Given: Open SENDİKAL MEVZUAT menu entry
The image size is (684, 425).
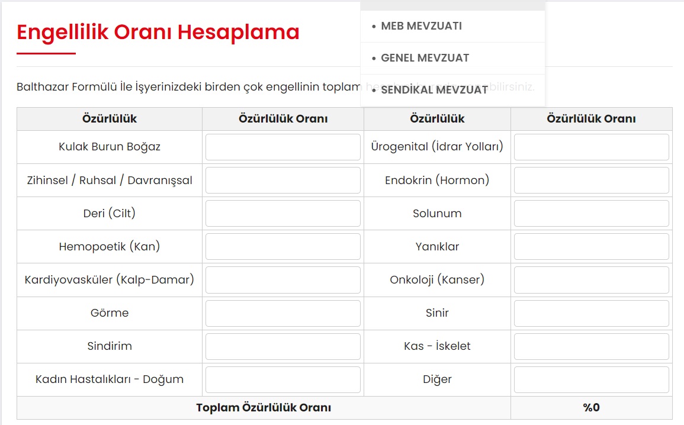Looking at the screenshot, I should [434, 90].
